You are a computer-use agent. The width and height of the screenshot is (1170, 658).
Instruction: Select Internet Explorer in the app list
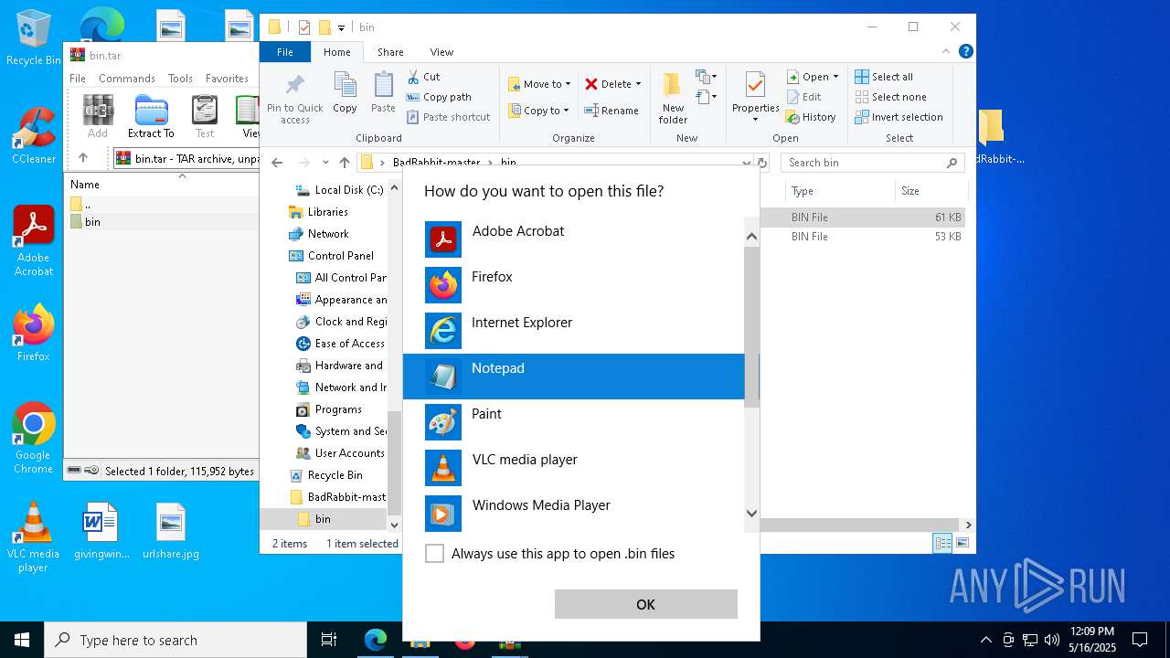574,331
